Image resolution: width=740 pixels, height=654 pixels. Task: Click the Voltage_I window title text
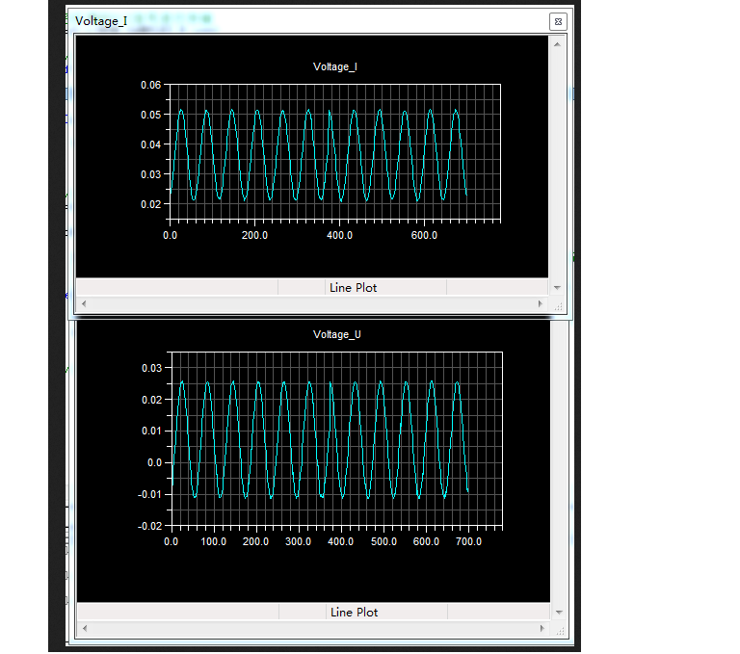click(x=101, y=21)
